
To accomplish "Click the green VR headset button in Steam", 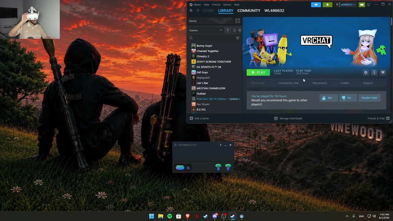I will click(362, 5).
